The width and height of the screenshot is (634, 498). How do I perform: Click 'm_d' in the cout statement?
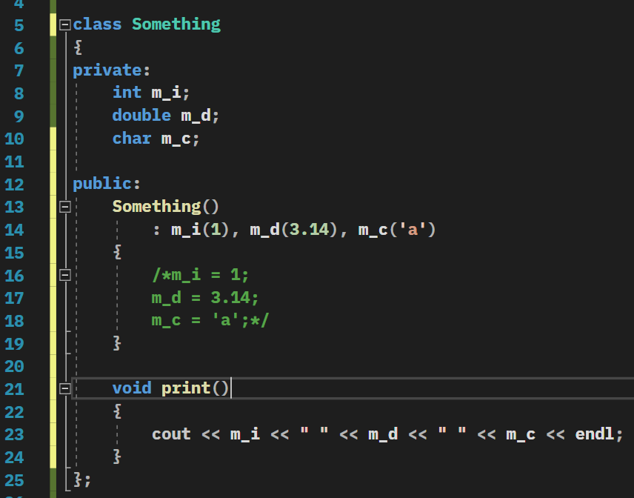click(x=383, y=434)
